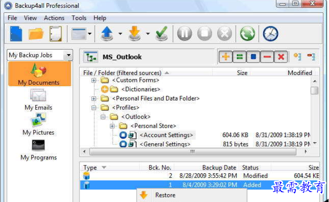Sort by Modified column header

(283, 73)
